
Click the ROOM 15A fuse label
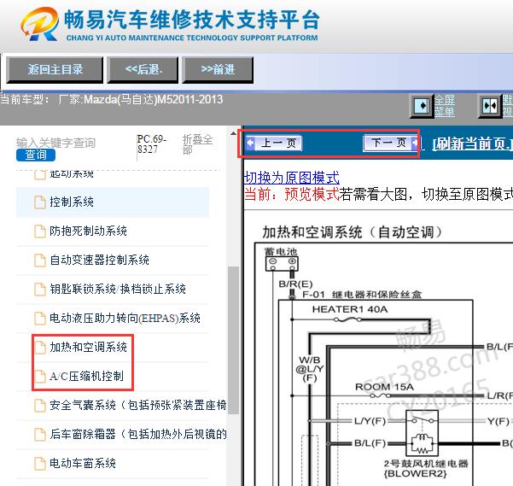click(384, 387)
